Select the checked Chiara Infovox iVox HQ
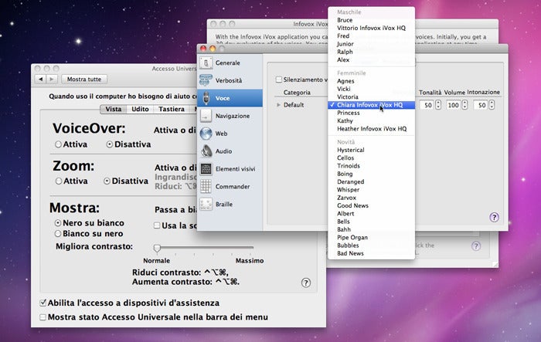Screen dimensions: 541x342 pyautogui.click(x=371, y=105)
